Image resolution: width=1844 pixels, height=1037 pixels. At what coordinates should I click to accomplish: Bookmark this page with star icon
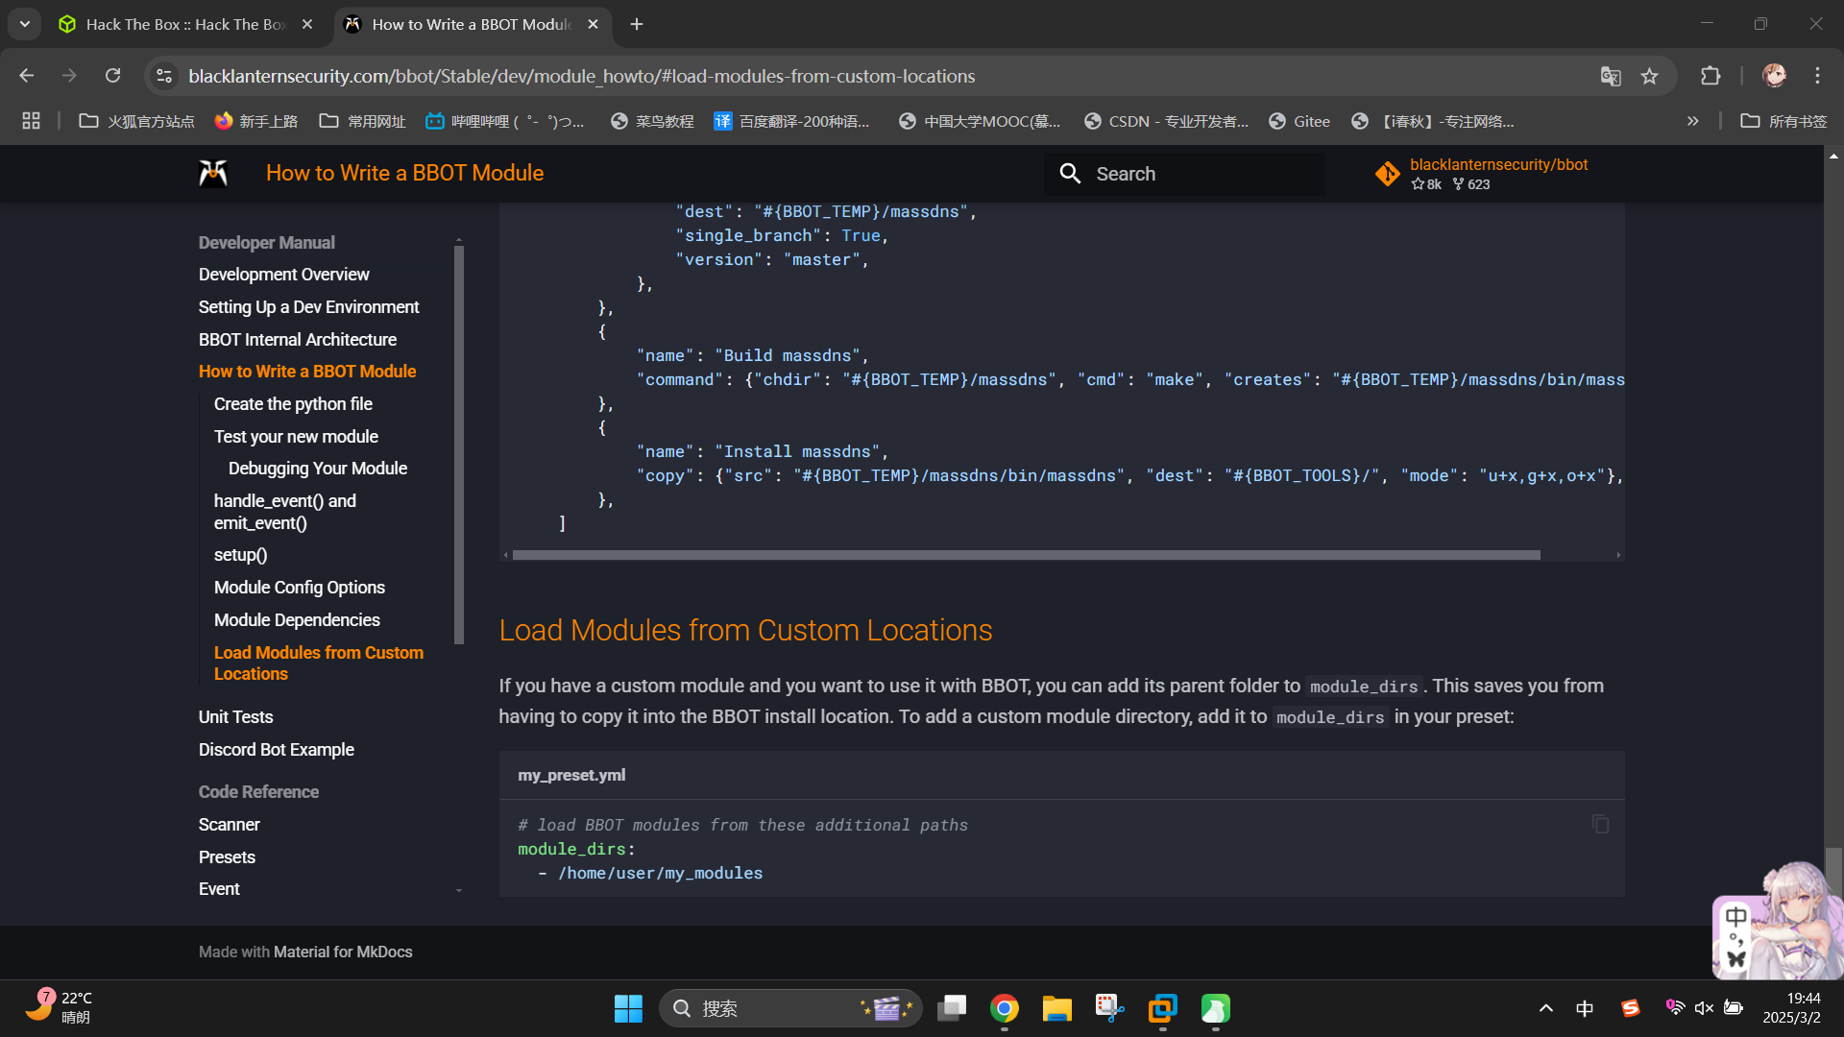pos(1649,76)
